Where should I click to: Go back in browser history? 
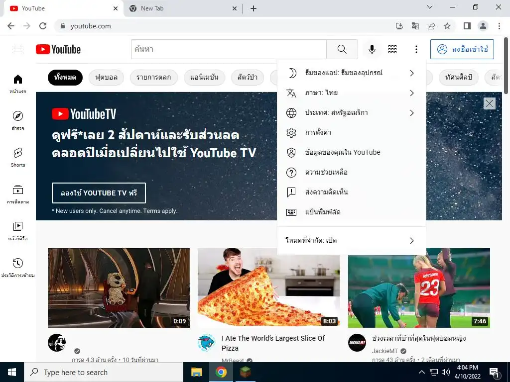click(11, 26)
